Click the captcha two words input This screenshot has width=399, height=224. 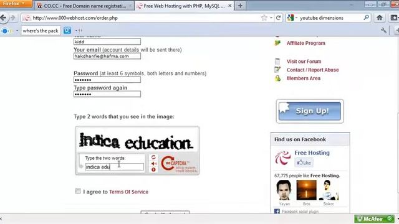[114, 167]
